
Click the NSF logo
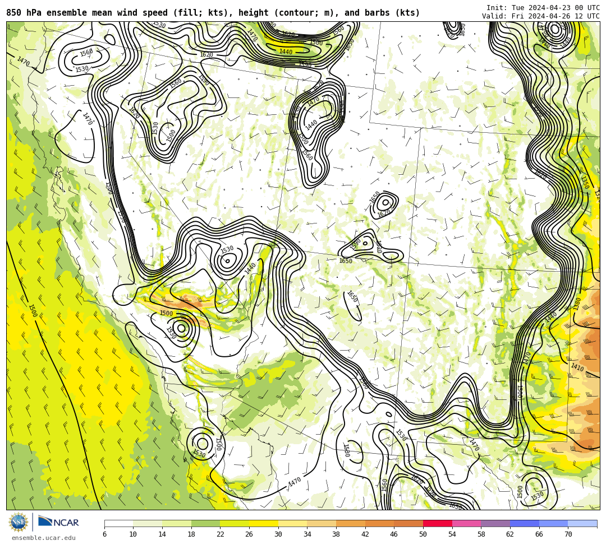click(19, 522)
